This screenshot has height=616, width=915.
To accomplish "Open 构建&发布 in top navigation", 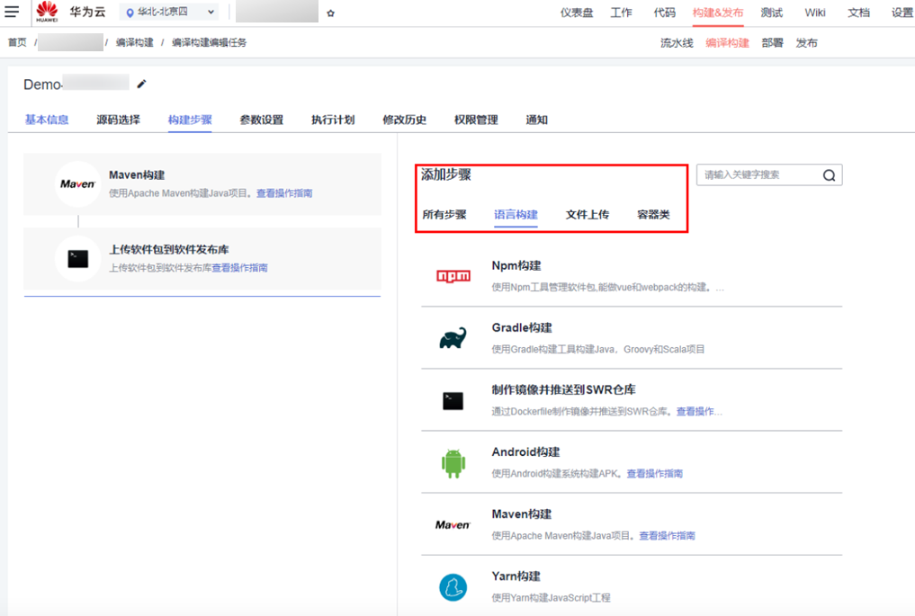I will [x=718, y=13].
